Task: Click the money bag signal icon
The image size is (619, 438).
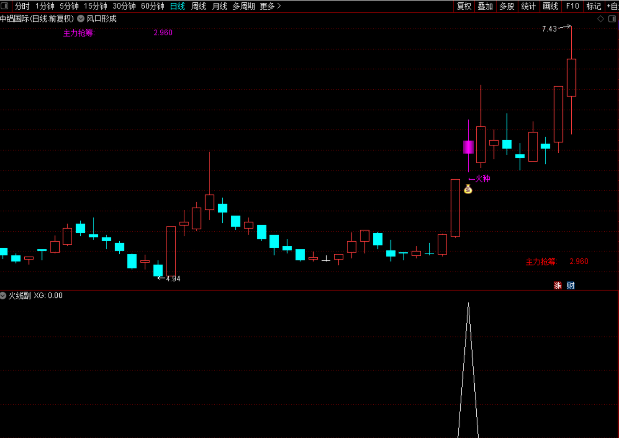Action: (x=468, y=189)
